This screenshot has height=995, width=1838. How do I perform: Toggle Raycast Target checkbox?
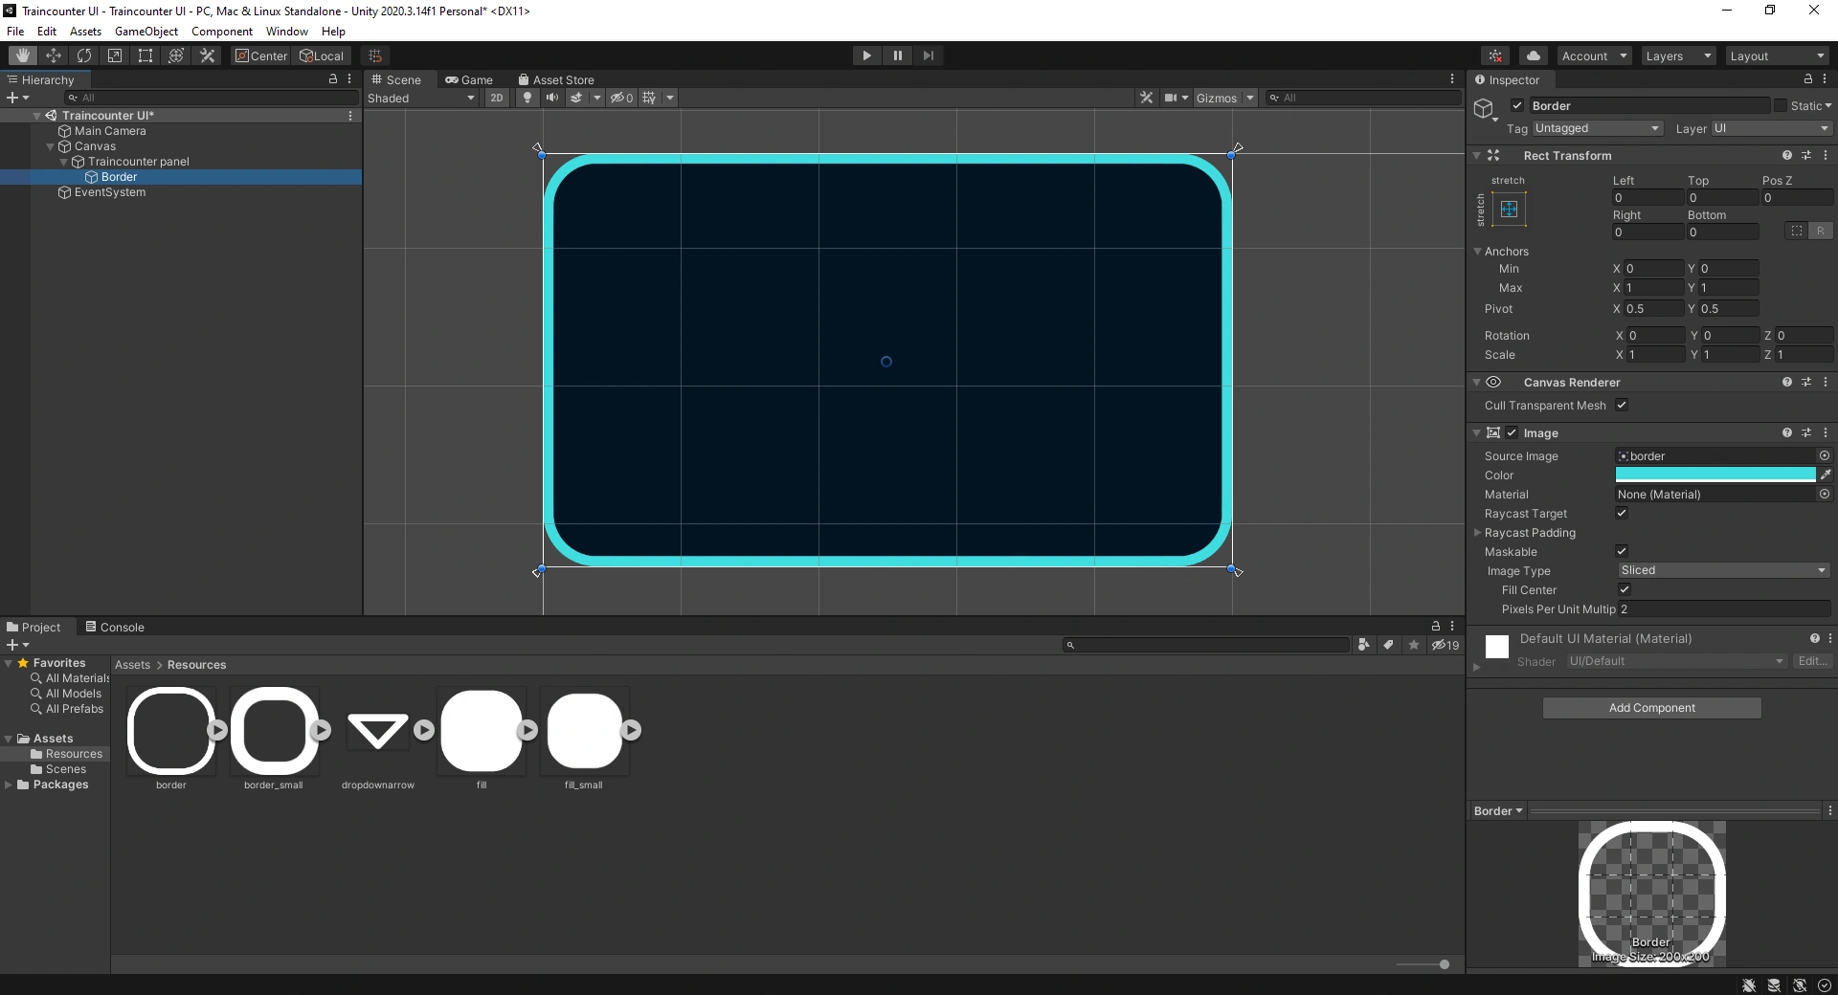[x=1622, y=513]
